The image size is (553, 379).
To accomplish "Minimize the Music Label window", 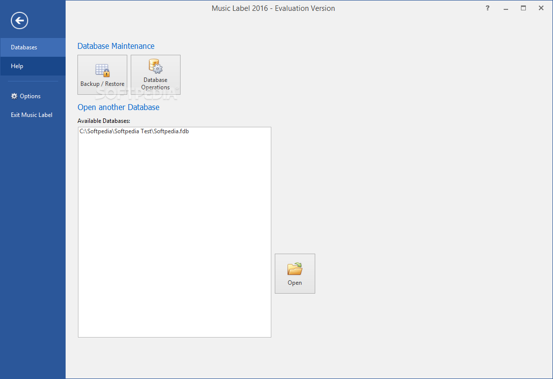I will (x=506, y=8).
